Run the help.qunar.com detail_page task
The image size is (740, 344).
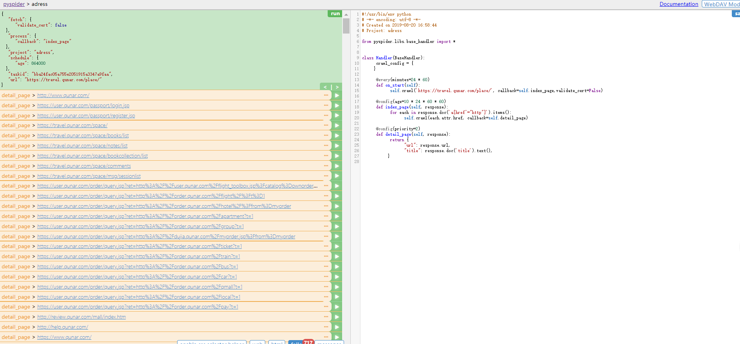(x=337, y=327)
